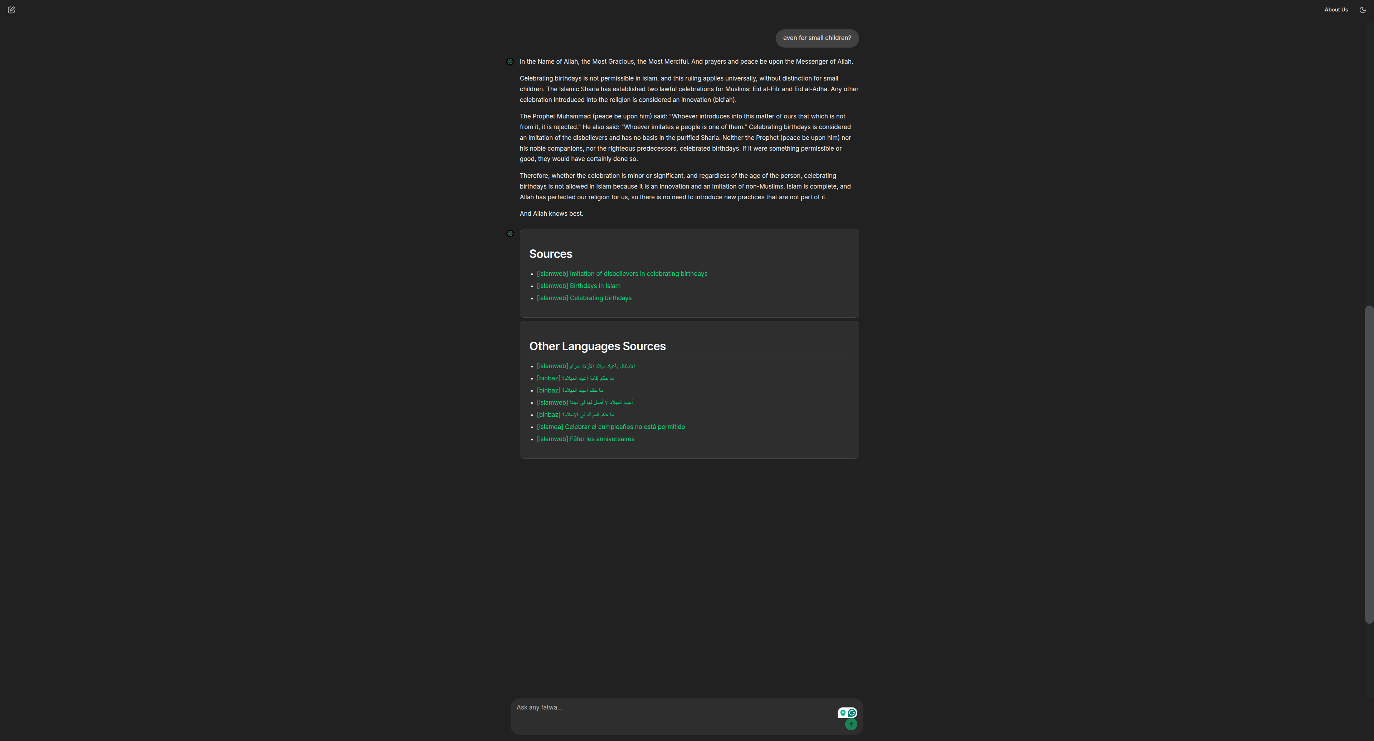Viewport: 1374px width, 741px height.
Task: Focus the 'Ask any fatwa...' input box
Action: [x=675, y=716]
